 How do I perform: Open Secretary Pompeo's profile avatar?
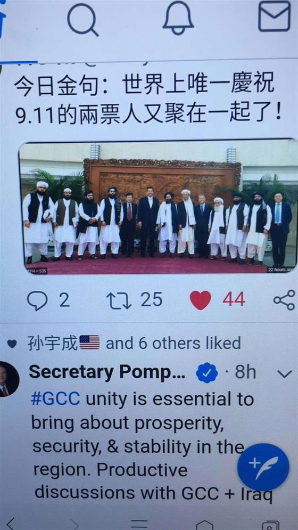8,379
